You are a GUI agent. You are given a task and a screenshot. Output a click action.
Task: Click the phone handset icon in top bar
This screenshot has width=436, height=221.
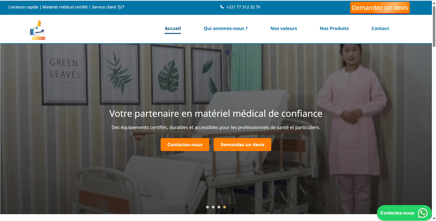222,7
